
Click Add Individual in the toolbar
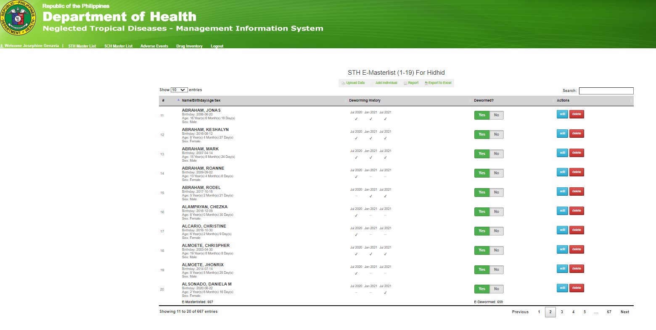[x=384, y=83]
